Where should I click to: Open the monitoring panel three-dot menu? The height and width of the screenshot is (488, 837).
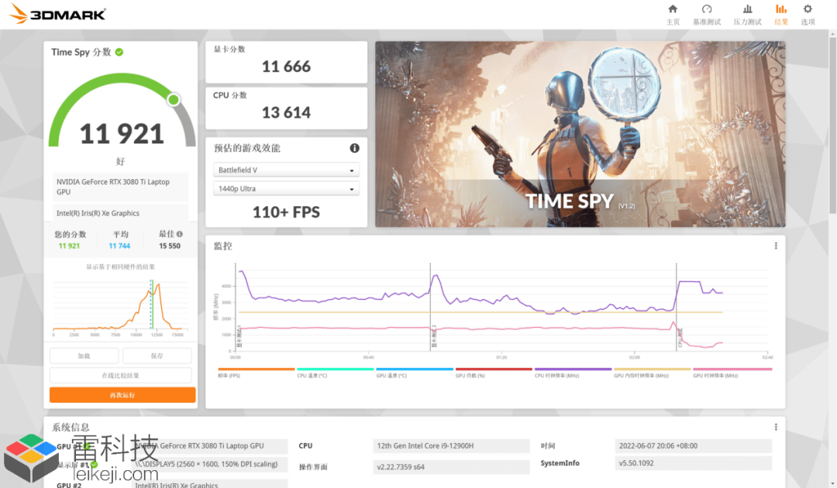[776, 246]
